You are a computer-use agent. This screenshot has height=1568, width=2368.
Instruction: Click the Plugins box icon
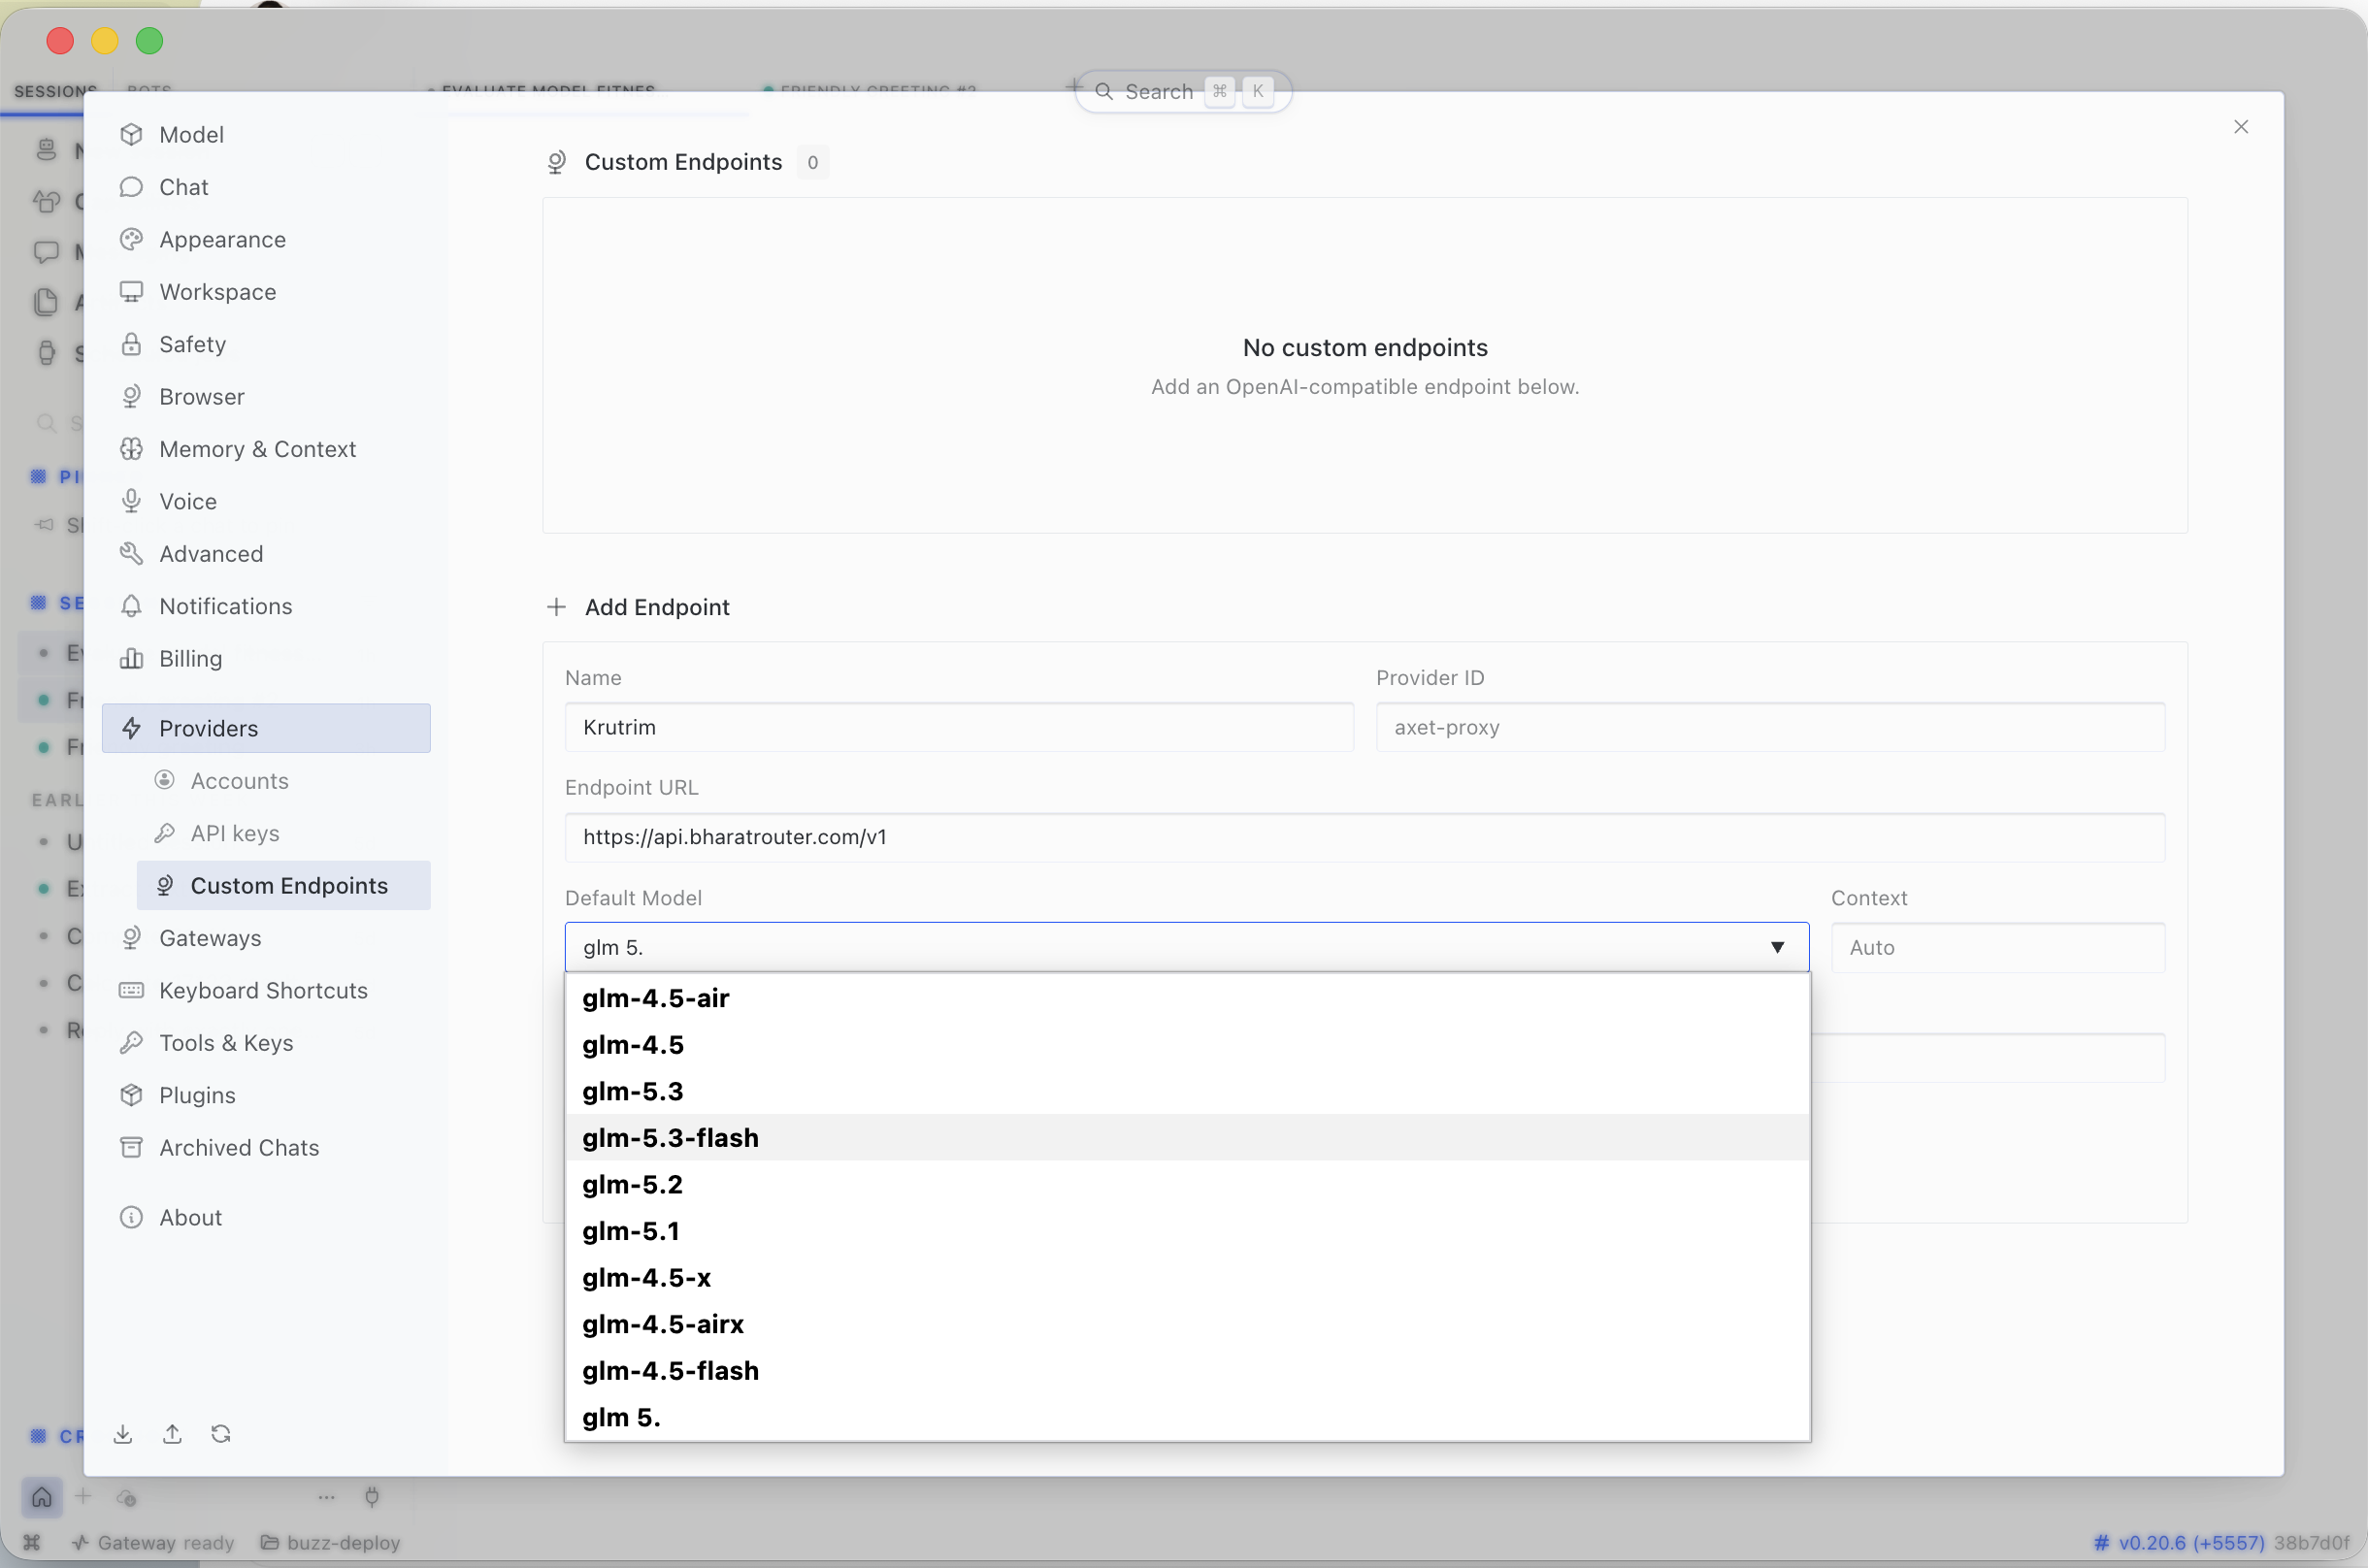click(131, 1095)
